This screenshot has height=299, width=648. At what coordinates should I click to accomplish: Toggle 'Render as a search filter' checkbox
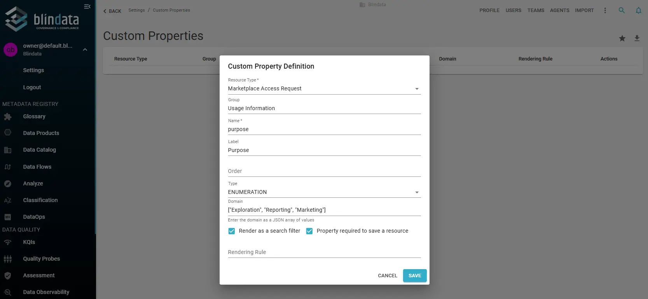tap(232, 231)
